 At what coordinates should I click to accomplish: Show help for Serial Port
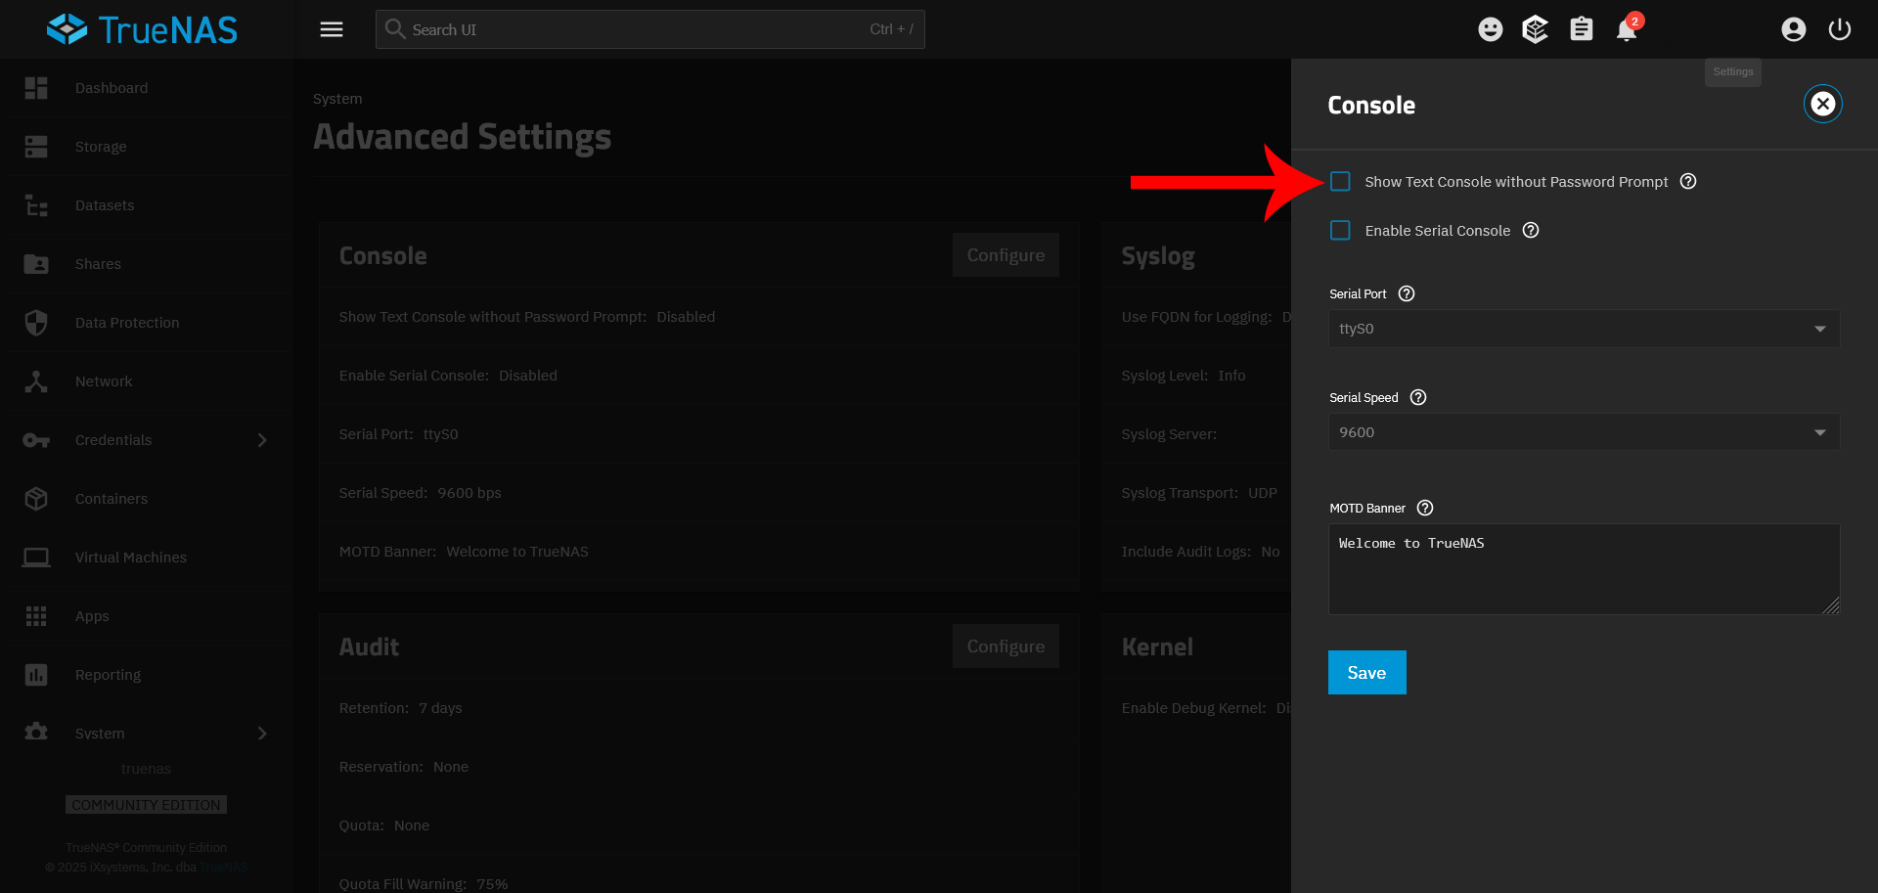[x=1407, y=293]
